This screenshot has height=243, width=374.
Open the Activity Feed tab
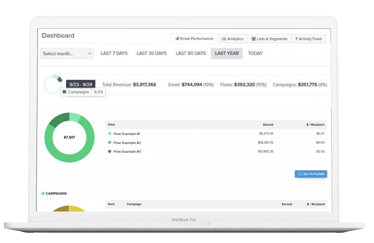pos(308,39)
